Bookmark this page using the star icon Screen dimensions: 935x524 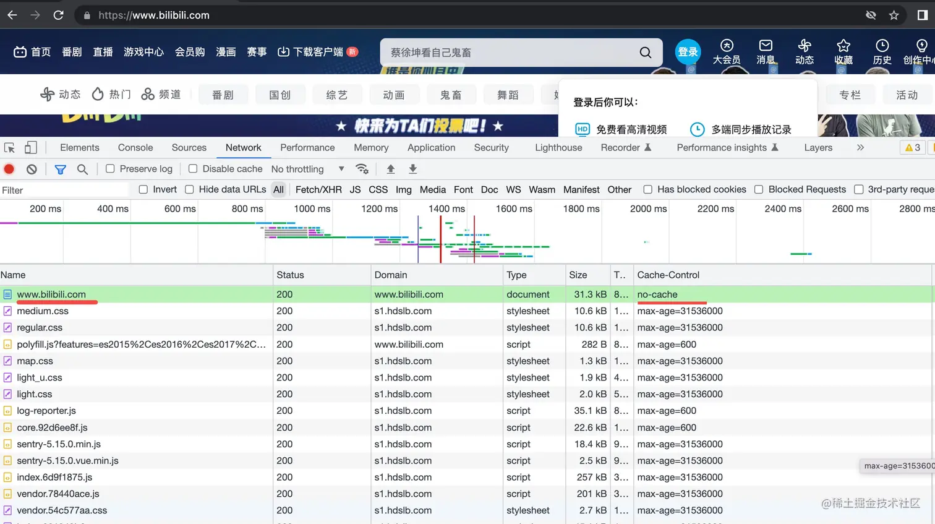[x=894, y=15]
